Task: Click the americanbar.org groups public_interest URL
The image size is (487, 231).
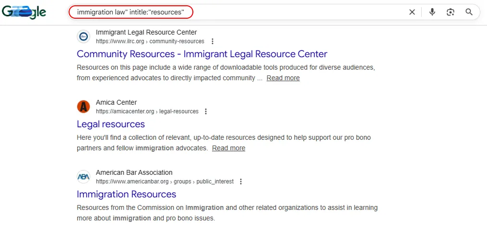Action: pos(165,182)
